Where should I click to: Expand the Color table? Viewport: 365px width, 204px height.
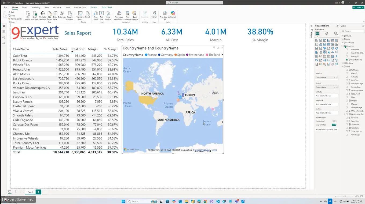pos(342,39)
